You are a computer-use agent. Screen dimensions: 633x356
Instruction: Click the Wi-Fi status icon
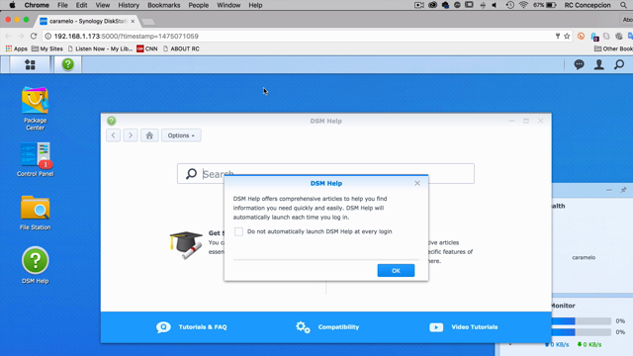click(523, 5)
